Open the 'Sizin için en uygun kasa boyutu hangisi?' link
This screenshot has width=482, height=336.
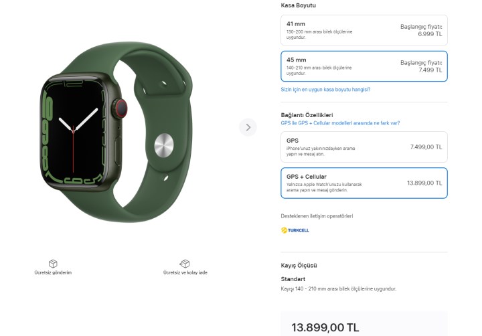click(325, 90)
